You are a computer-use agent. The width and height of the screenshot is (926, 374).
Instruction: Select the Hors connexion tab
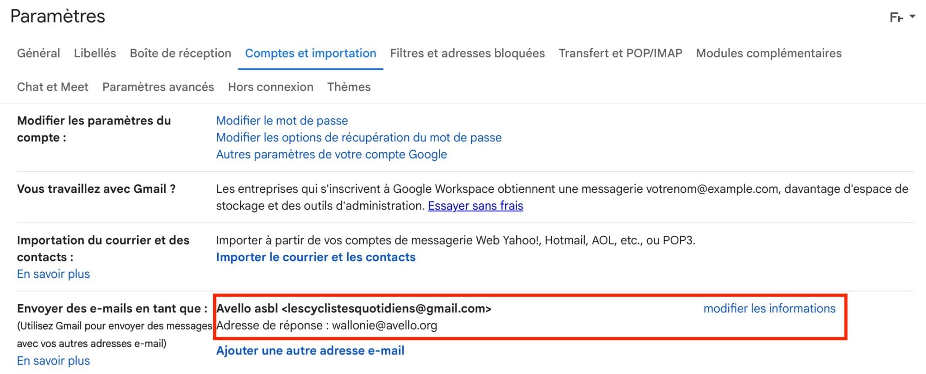coord(270,87)
